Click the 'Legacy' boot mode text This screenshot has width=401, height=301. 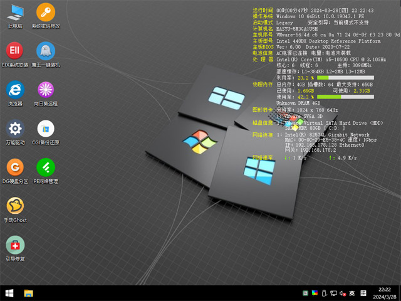tap(284, 23)
